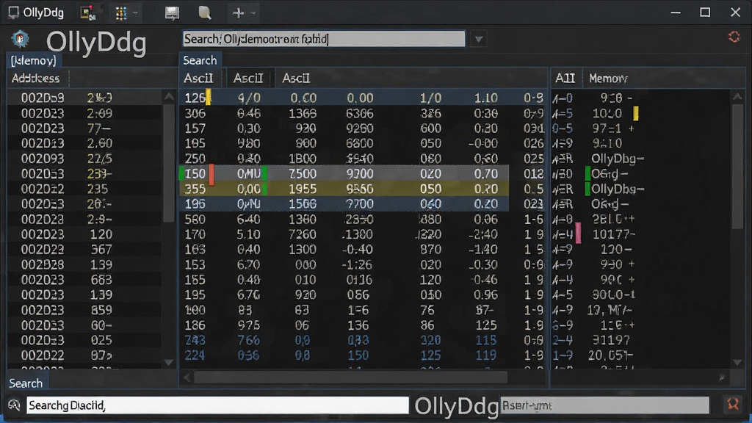Click the cell 9260 in the table

click(360, 129)
